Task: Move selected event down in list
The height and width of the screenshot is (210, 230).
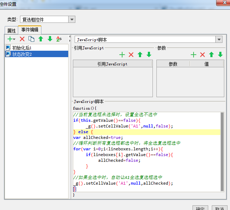Action: [50, 39]
